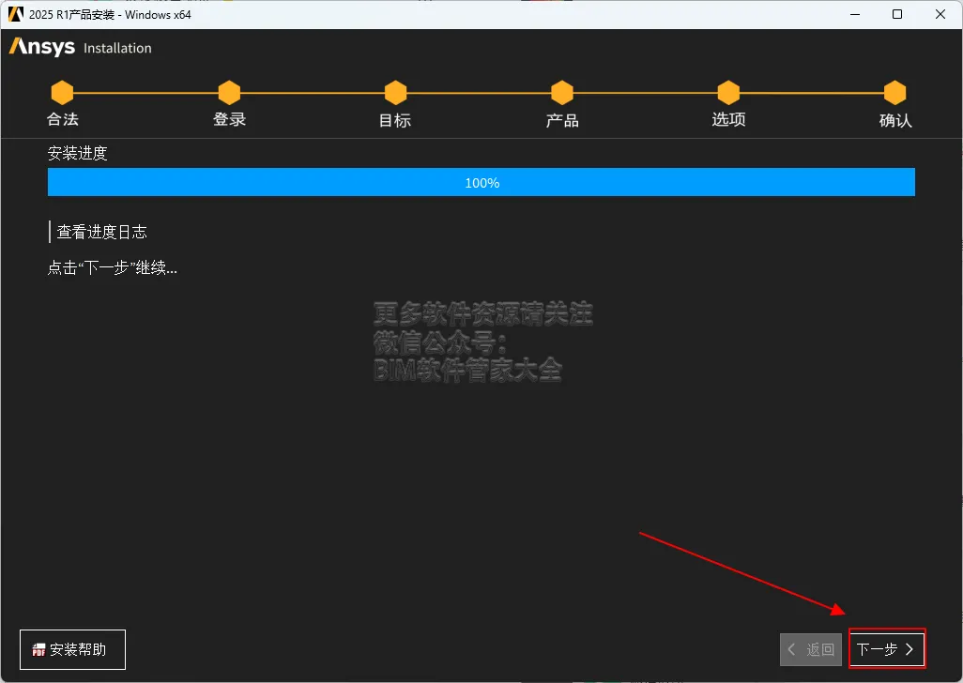
Task: Click the 目标 step hexagon marker
Action: [395, 93]
